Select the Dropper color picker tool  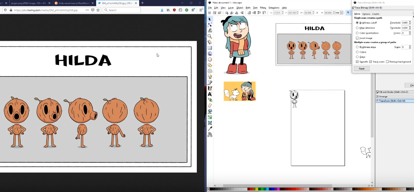[x=210, y=129]
